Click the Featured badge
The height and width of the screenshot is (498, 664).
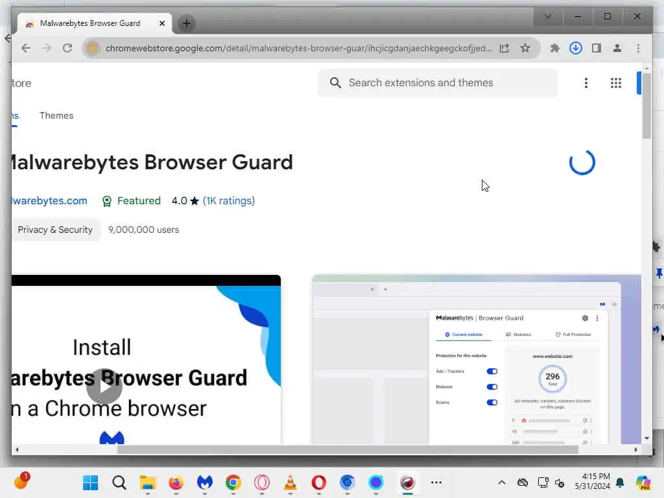(x=131, y=201)
